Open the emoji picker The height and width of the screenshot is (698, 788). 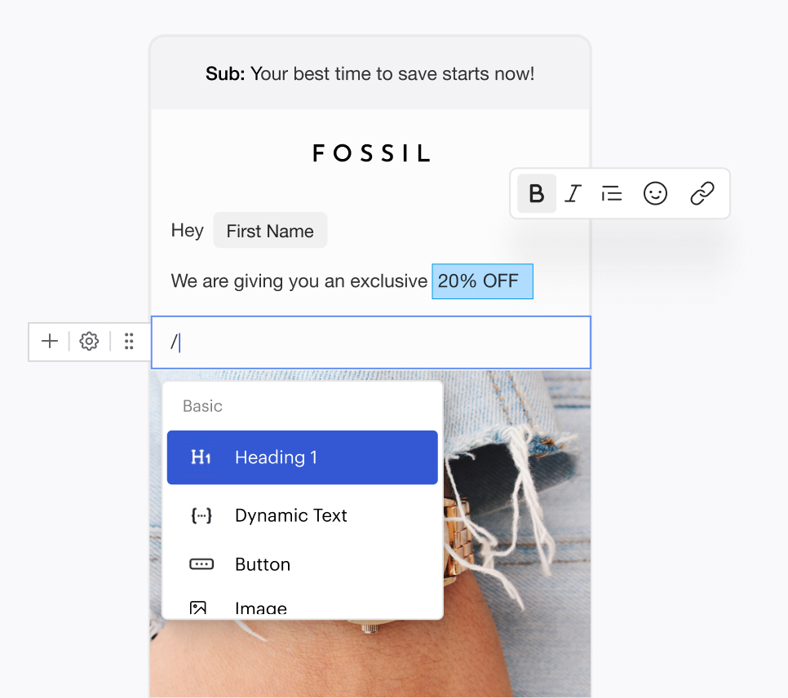click(655, 194)
